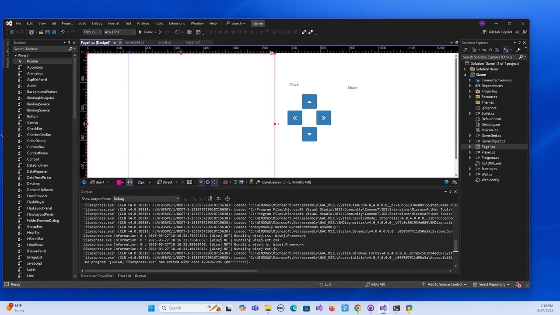Screen dimensions: 560x315
Task: Click the Solution Explorer home view icon
Action: tap(465, 50)
